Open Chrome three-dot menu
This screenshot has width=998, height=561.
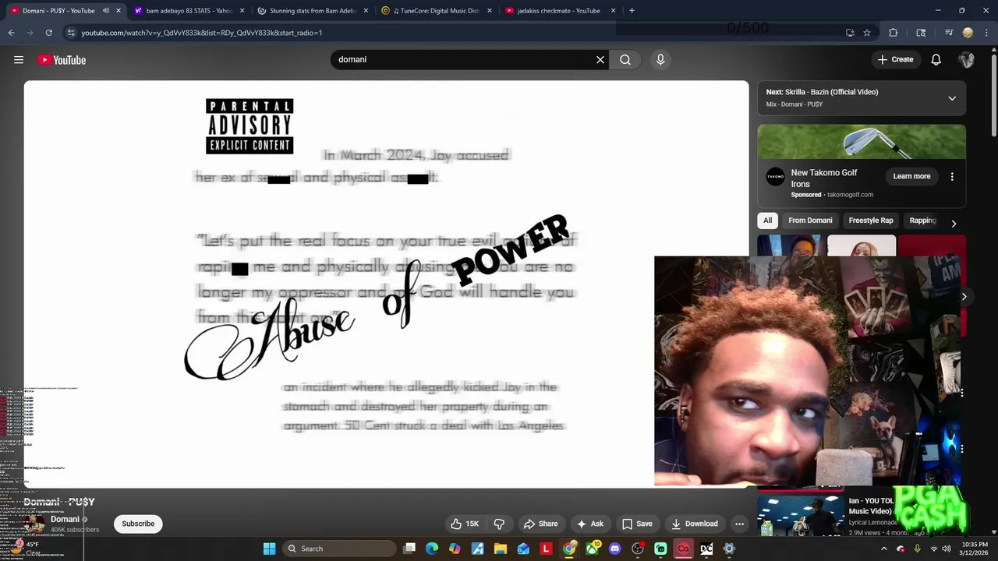click(986, 33)
